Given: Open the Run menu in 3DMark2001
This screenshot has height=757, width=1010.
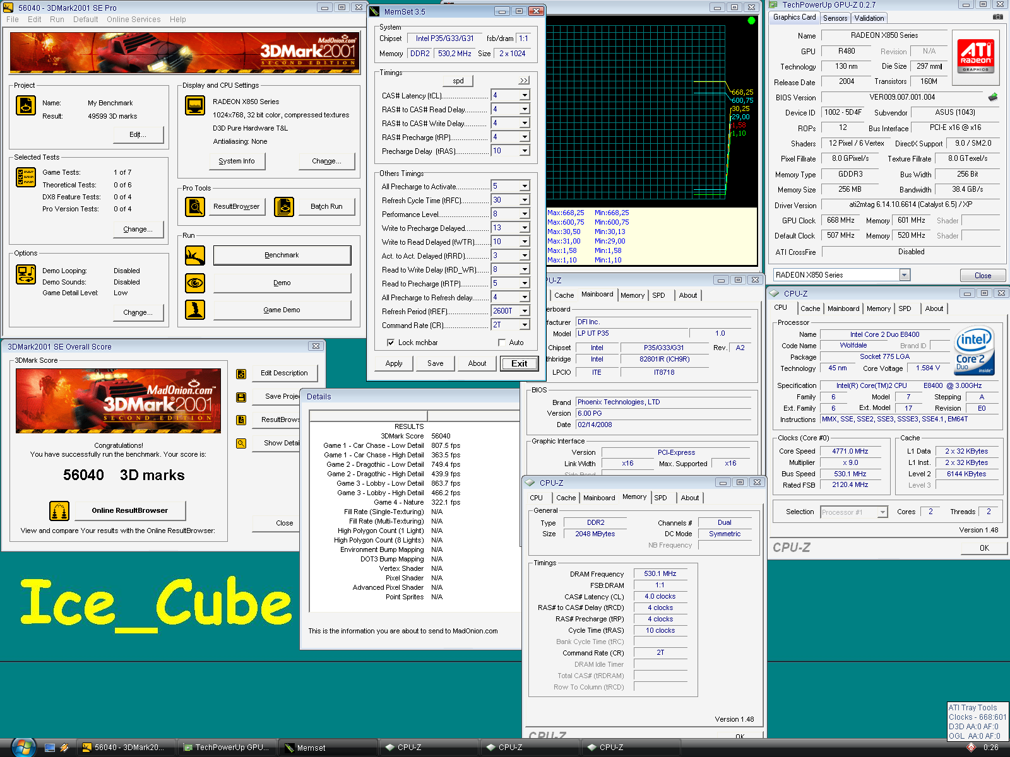Looking at the screenshot, I should [57, 20].
